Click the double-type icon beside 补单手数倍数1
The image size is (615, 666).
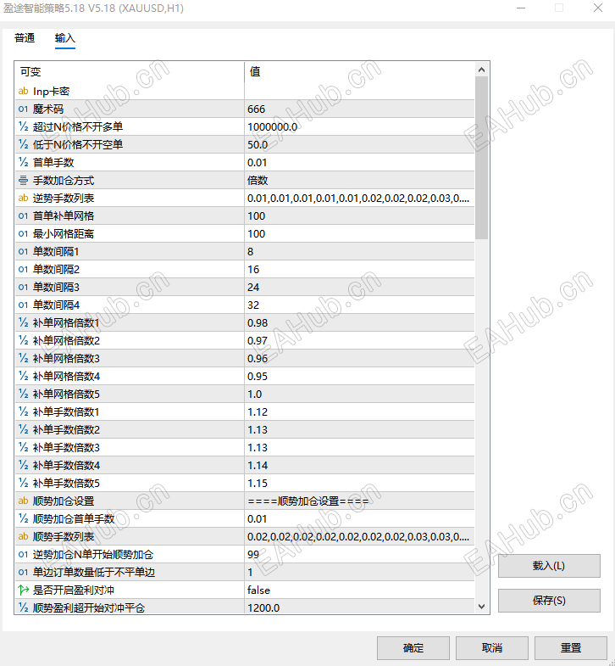[x=24, y=412]
